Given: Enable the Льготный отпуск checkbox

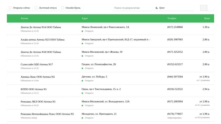Looking at the screenshot, I should (36, 8).
